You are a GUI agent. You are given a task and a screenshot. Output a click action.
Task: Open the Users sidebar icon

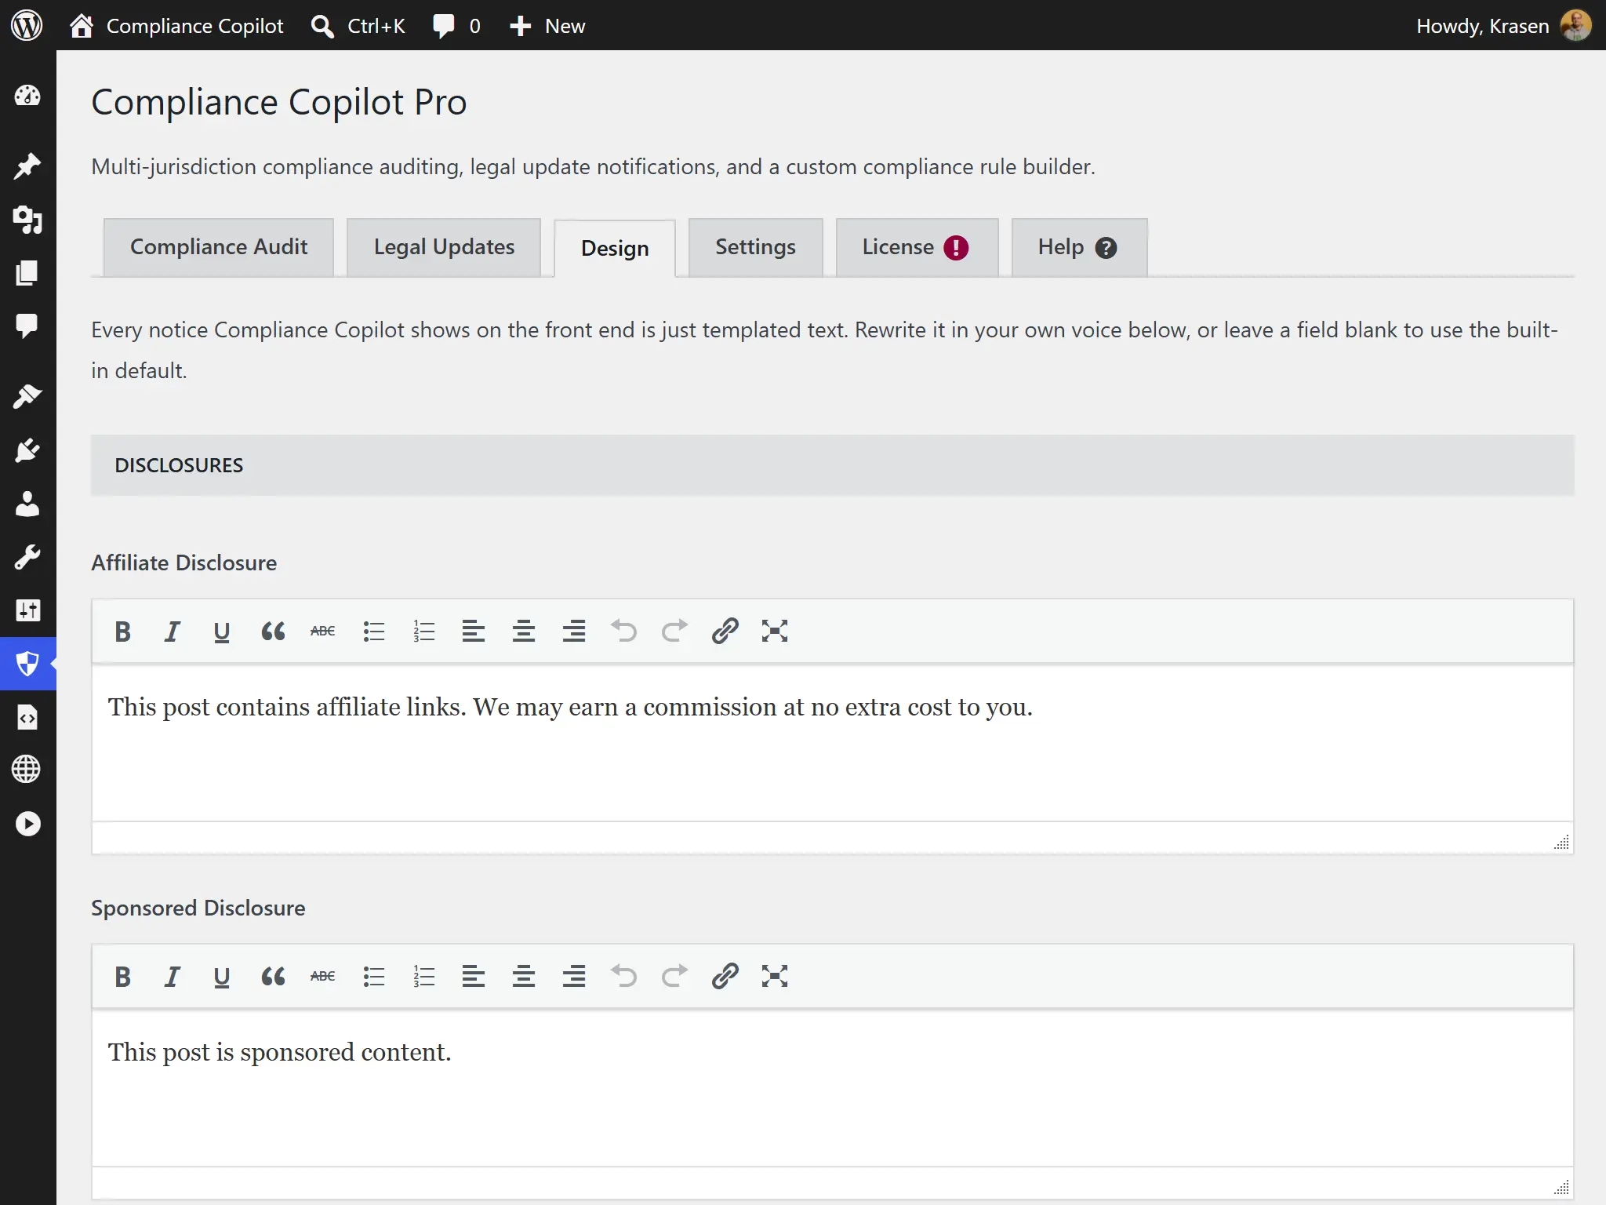27,504
